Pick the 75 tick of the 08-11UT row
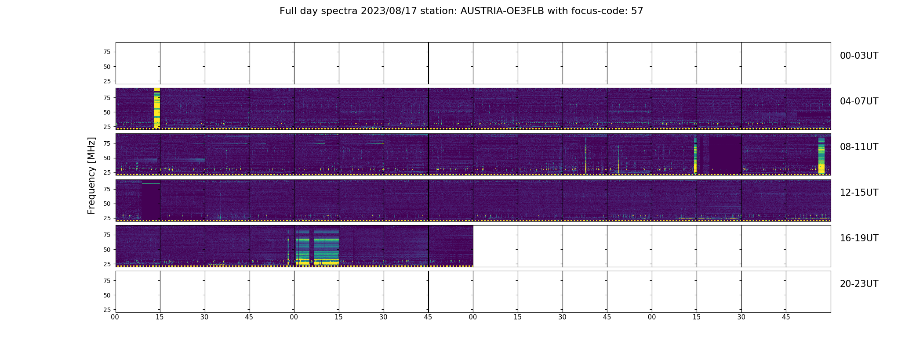The image size is (923, 351). (x=107, y=143)
